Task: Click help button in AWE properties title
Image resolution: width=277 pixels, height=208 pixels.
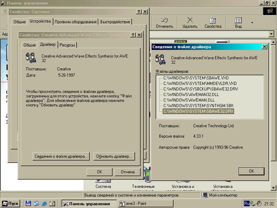Action: point(133,35)
